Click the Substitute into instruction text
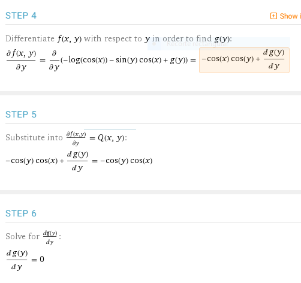This screenshot has width=301, height=283. pos(34,137)
